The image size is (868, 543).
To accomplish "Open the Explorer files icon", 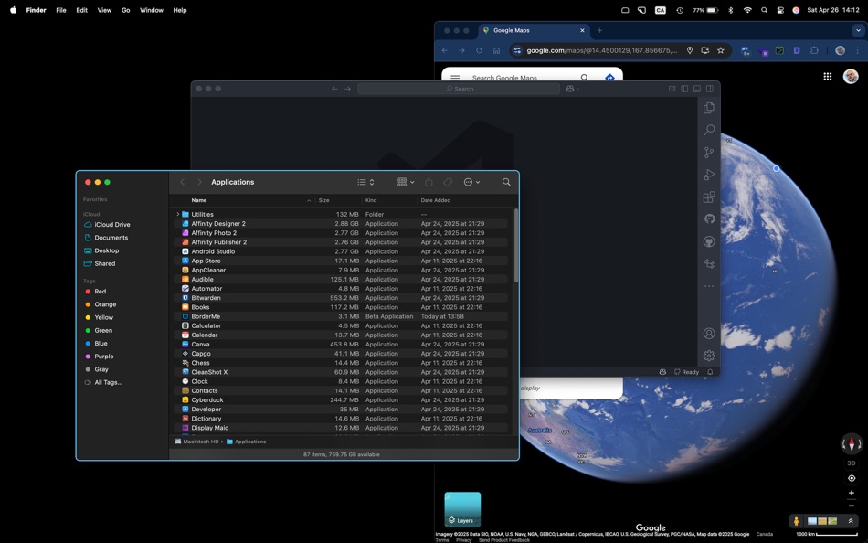I will point(709,108).
